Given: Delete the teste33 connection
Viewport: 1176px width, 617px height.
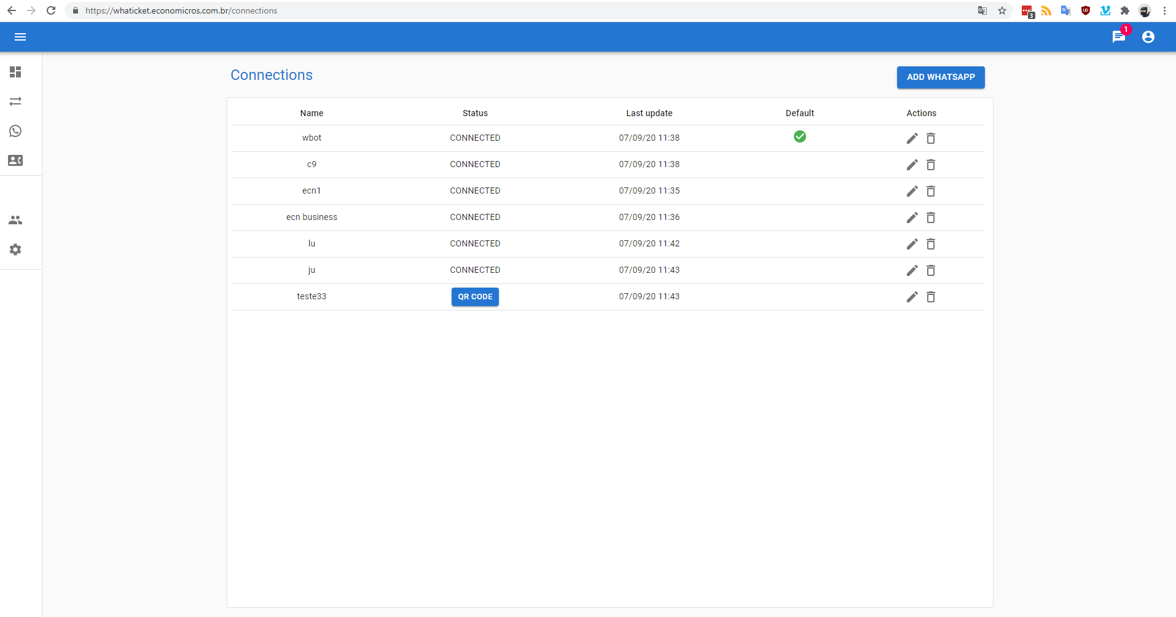Looking at the screenshot, I should click(931, 297).
